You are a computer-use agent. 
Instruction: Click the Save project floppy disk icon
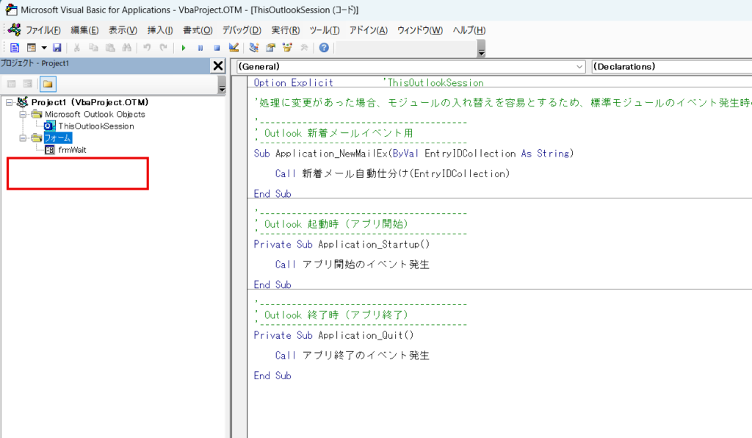click(57, 48)
